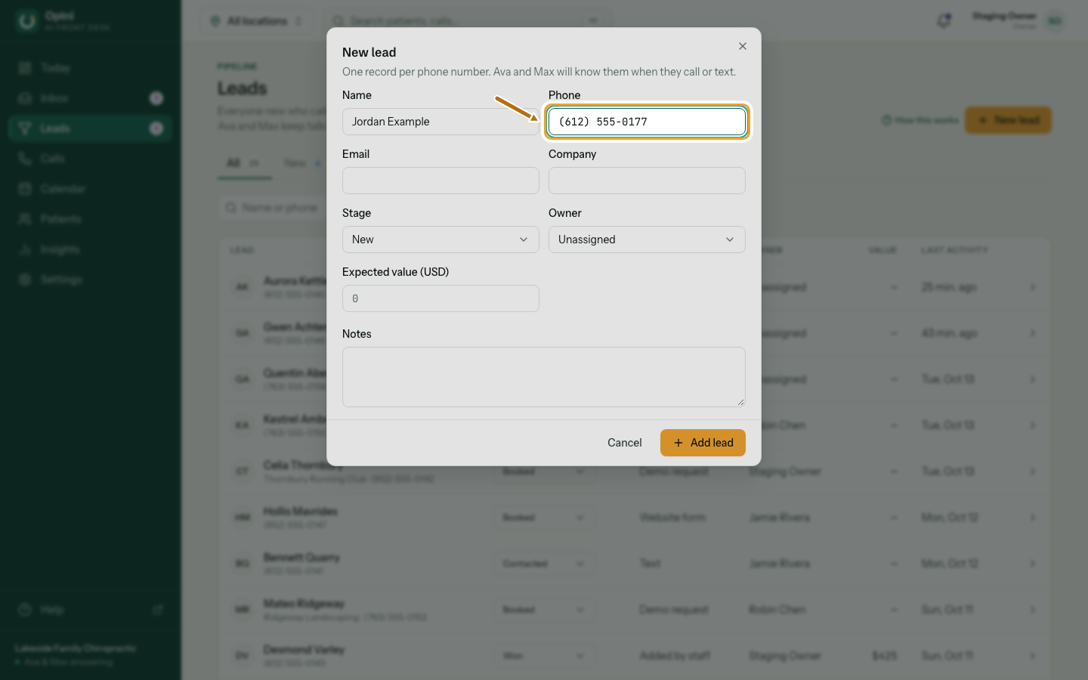Expand the lead row dated 25 min. ago
Image resolution: width=1088 pixels, height=680 pixels.
pos(1033,287)
